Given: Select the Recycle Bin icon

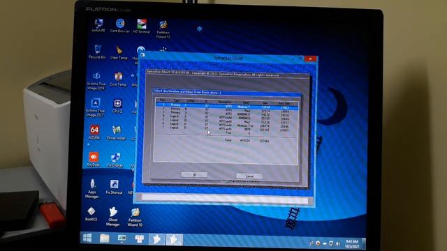Looking at the screenshot, I should pyautogui.click(x=97, y=52).
